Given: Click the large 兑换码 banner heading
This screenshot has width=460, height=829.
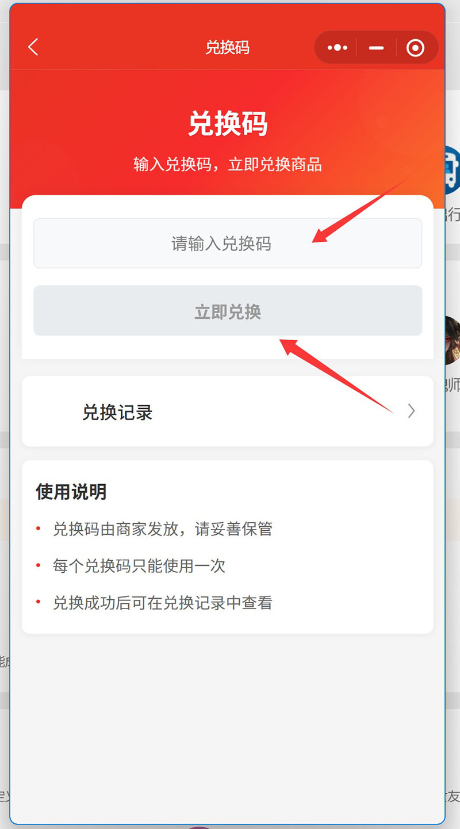Looking at the screenshot, I should [x=228, y=124].
